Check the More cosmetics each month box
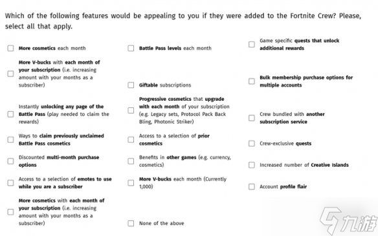Screen dimensions: 378x236 (10, 48)
